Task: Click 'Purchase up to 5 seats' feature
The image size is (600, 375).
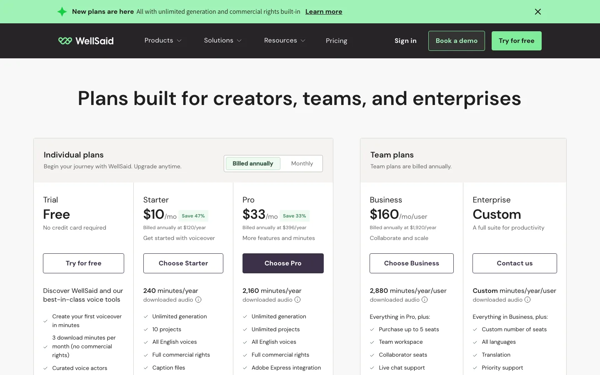Action: coord(409,329)
